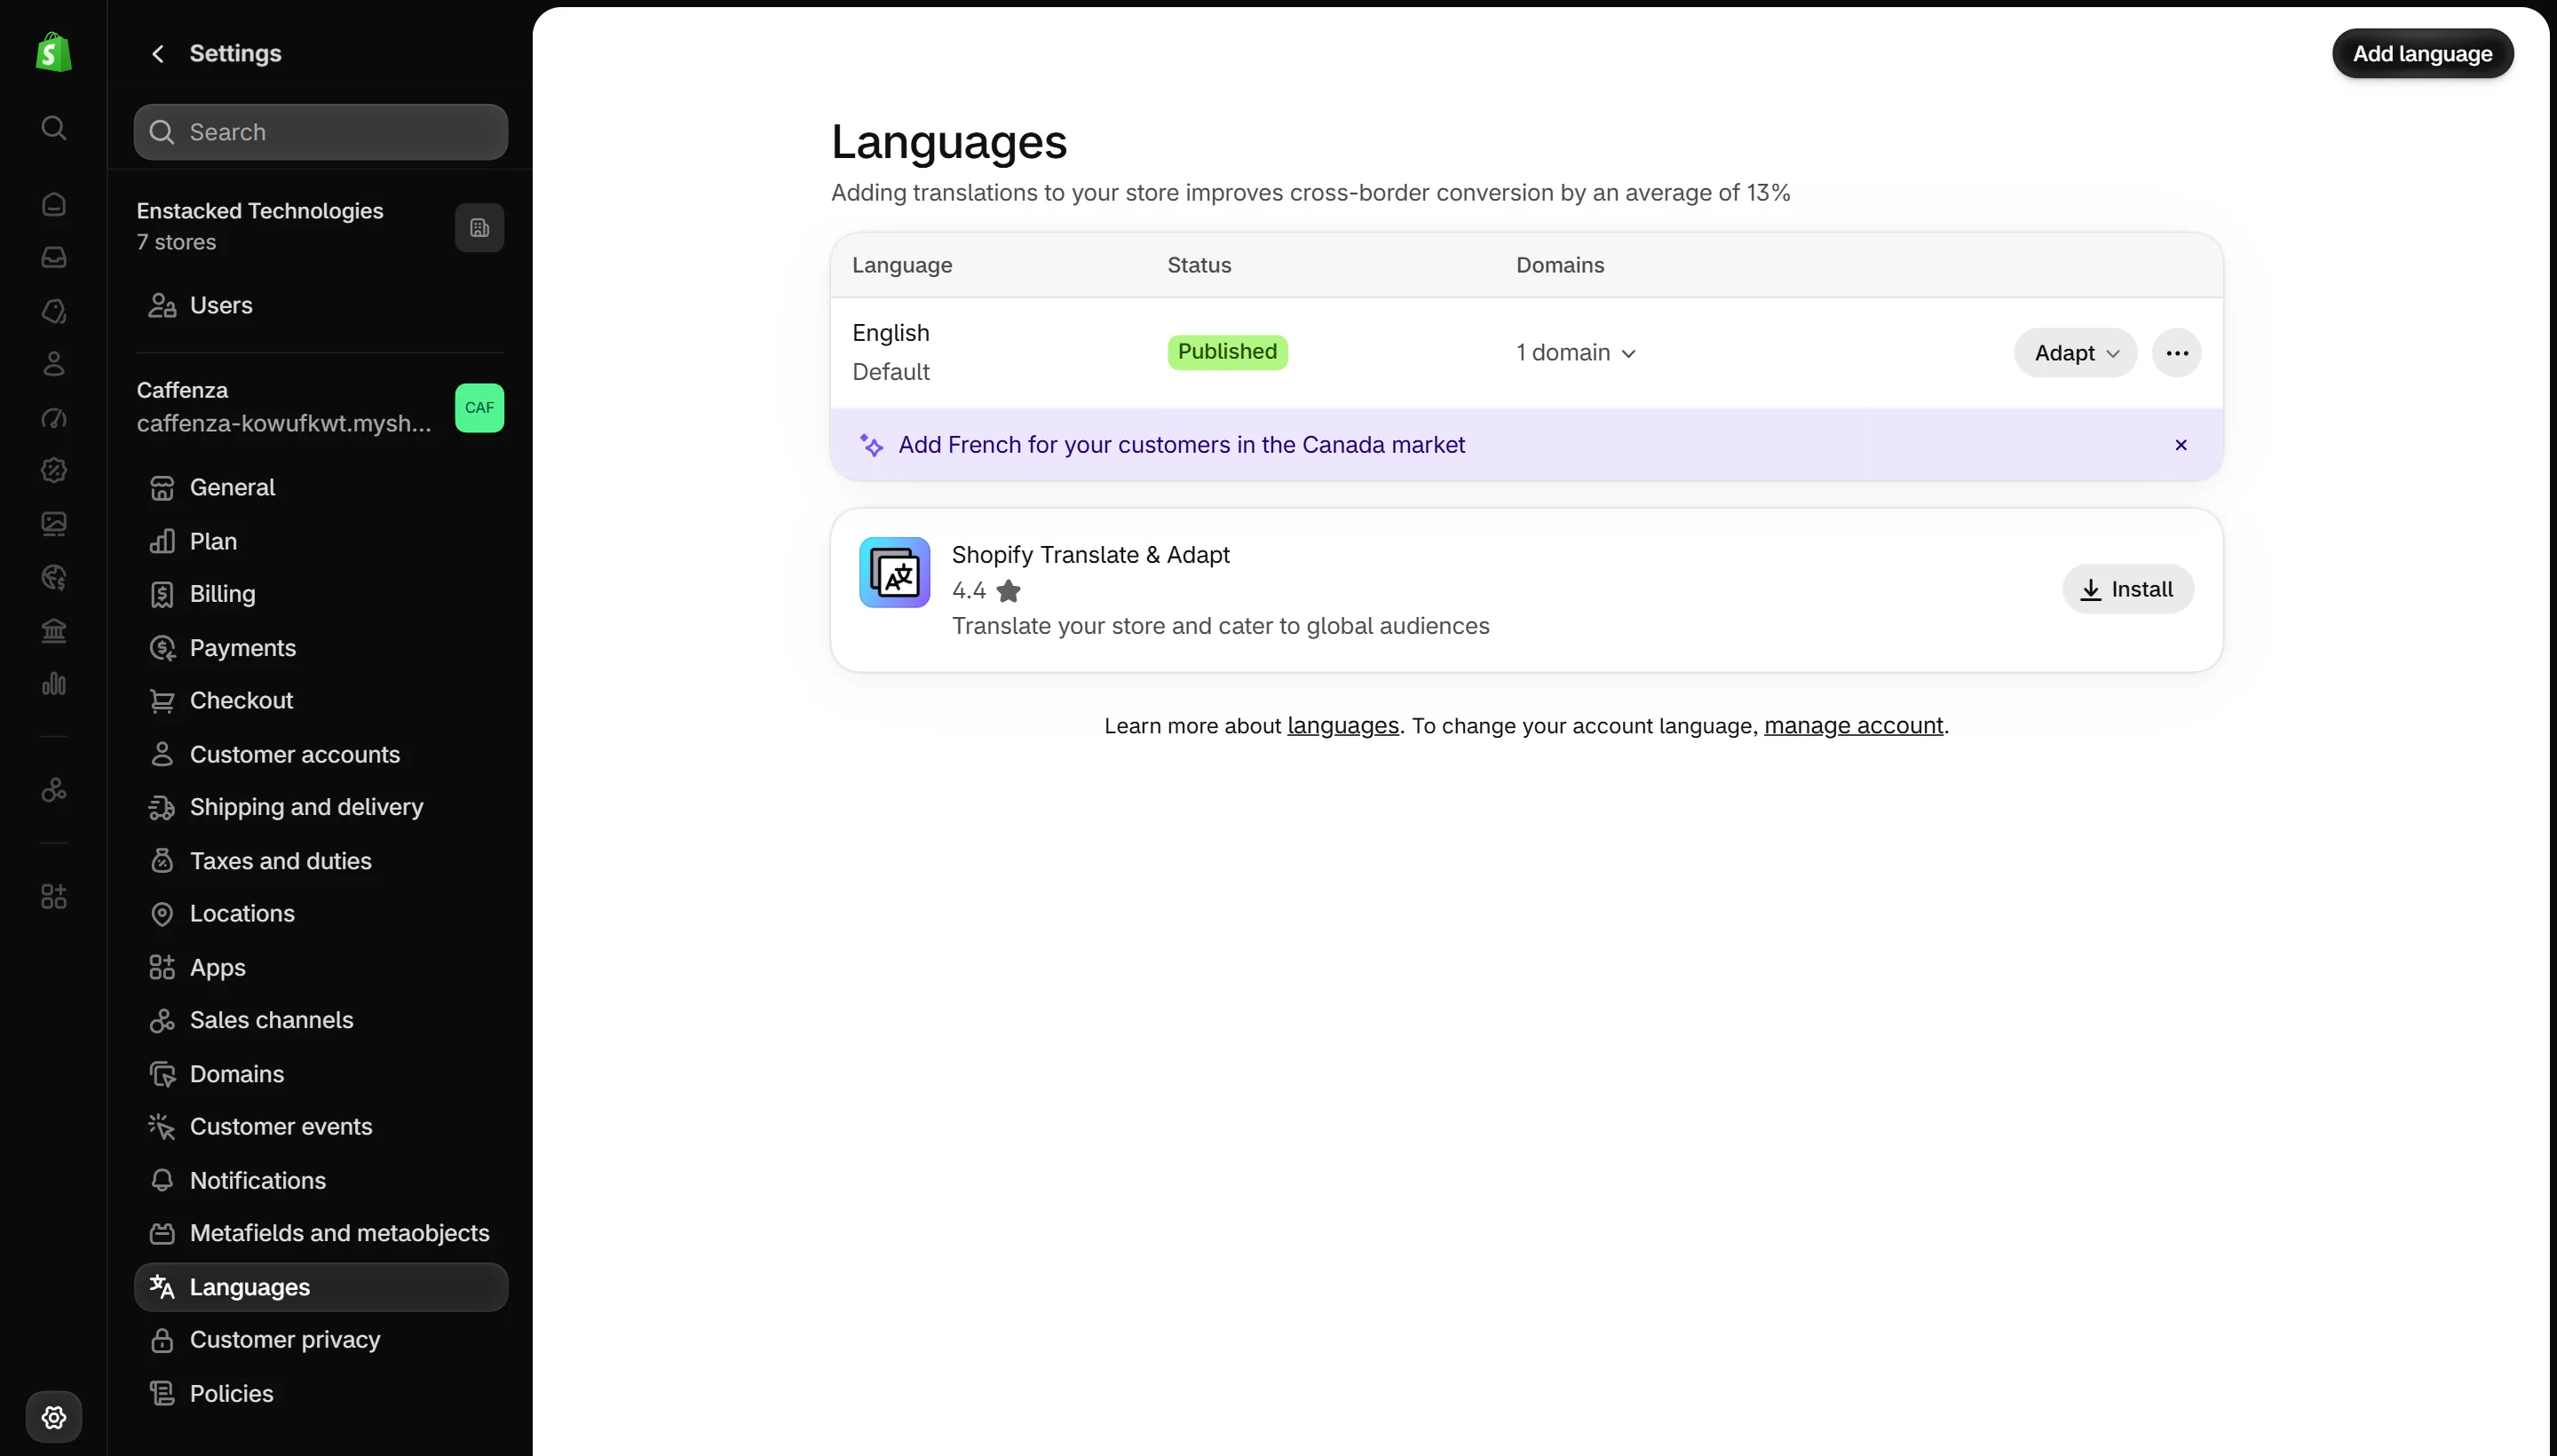
Task: Open Products tag icon in rail
Action: pyautogui.click(x=54, y=311)
